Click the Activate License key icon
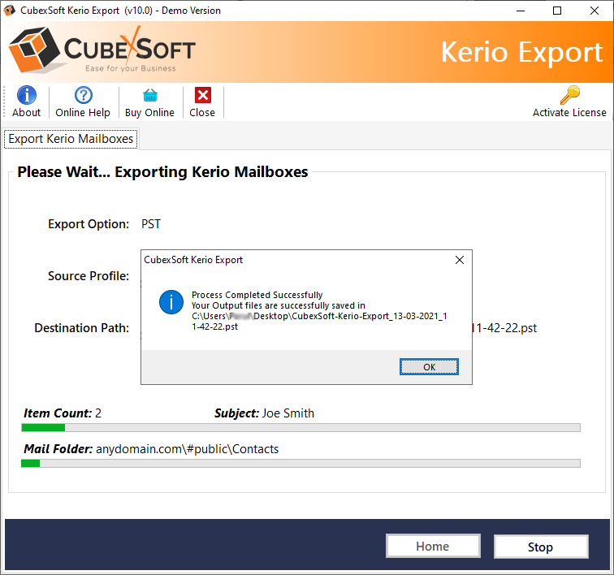 coord(570,95)
